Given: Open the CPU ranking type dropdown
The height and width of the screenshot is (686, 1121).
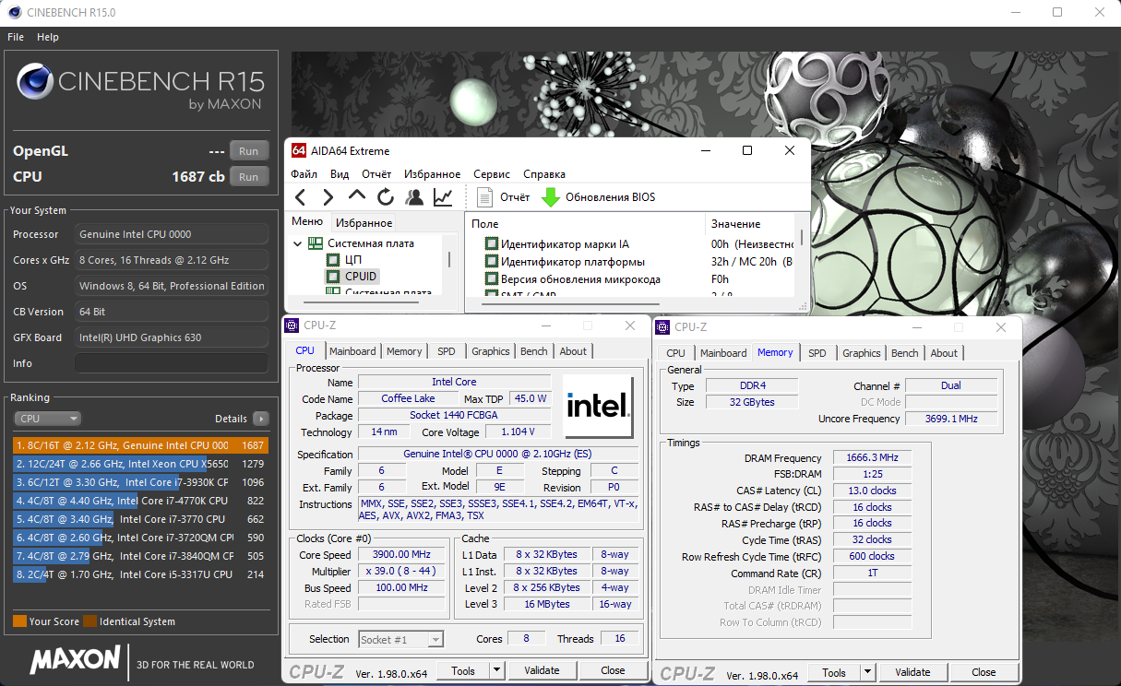Looking at the screenshot, I should click(47, 419).
